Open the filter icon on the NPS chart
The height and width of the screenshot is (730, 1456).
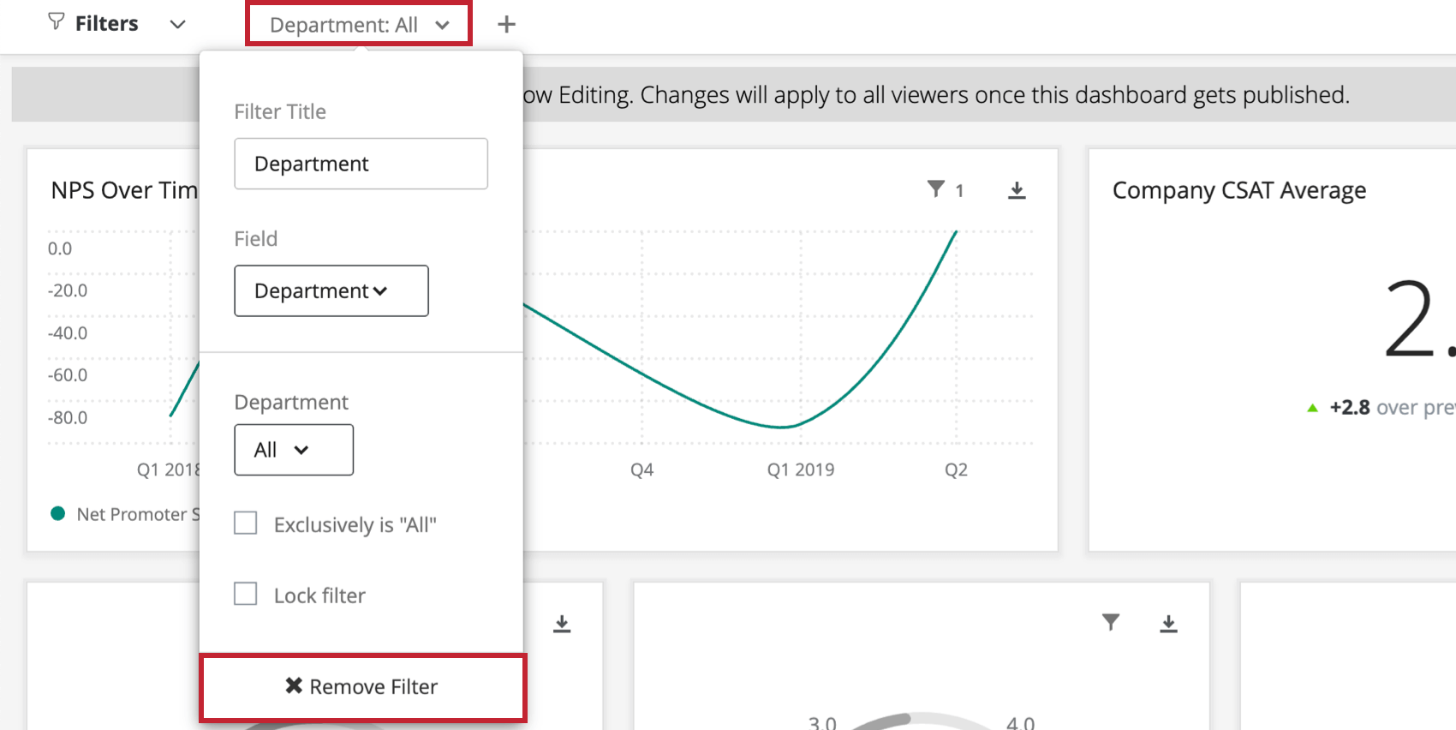(936, 190)
